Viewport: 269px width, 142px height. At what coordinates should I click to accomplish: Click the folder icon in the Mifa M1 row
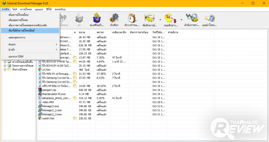pyautogui.click(x=75, y=74)
